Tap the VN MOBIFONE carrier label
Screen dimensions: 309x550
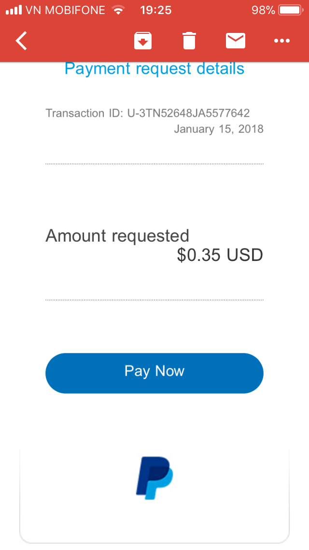[x=65, y=10]
